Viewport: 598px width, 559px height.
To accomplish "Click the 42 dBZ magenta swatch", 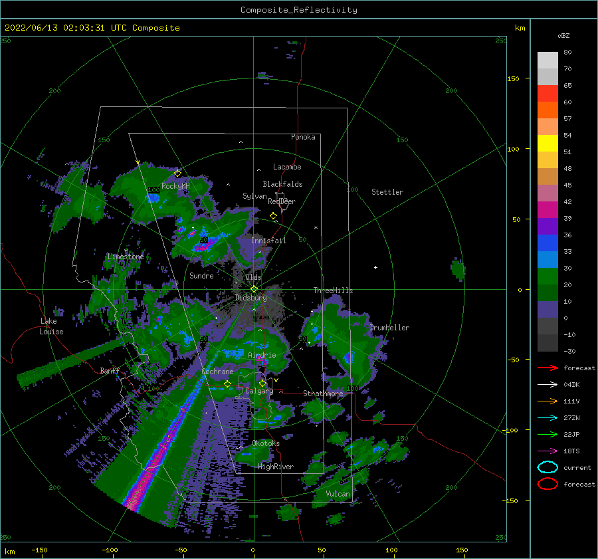I will (548, 209).
